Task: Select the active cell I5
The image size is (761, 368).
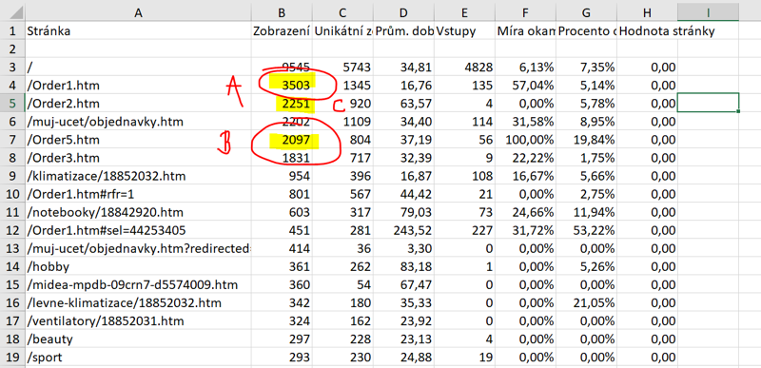Action: (x=708, y=104)
